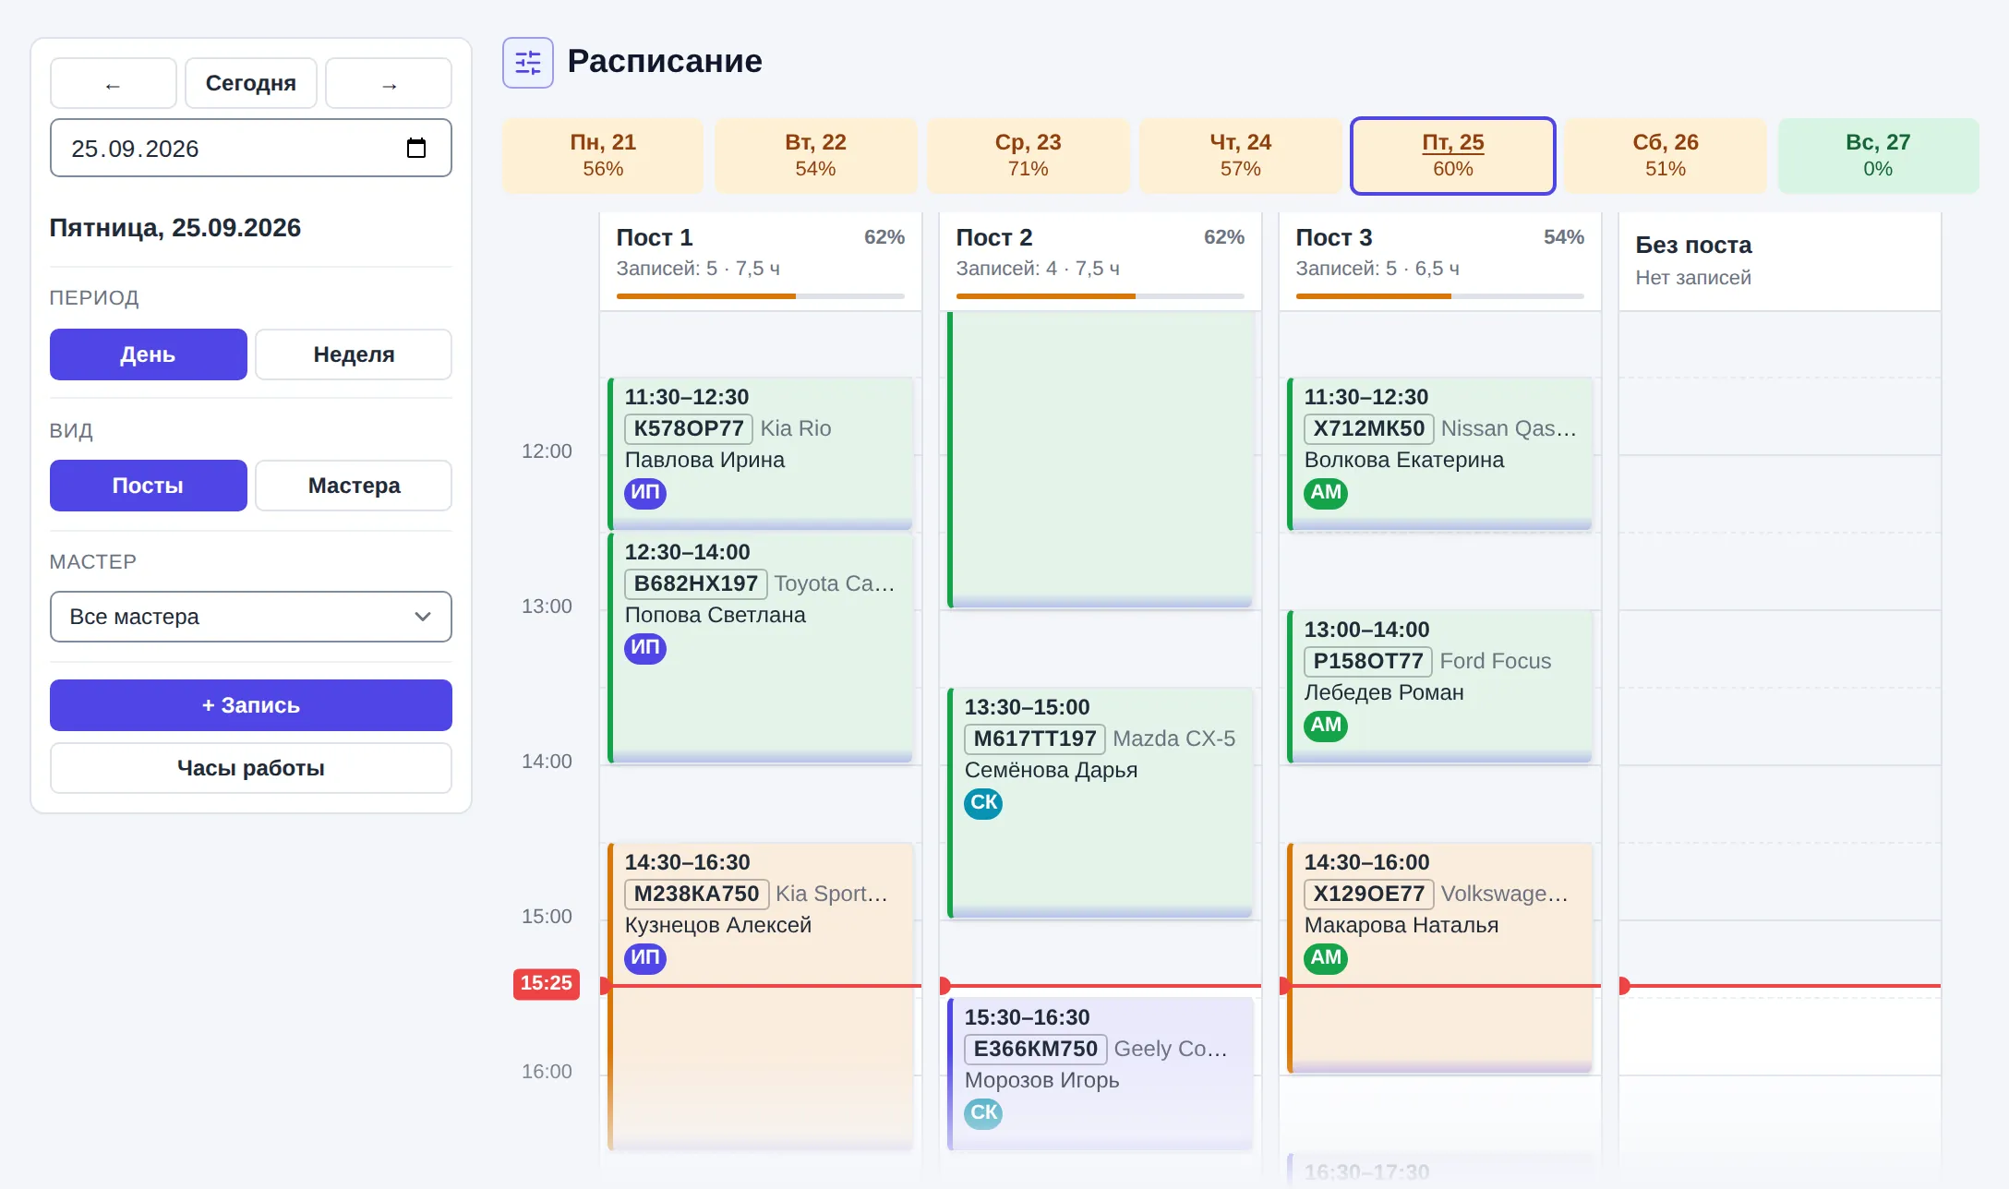2009x1189 pixels.
Task: Click the 25.09.2026 date input field
Action: coord(251,148)
